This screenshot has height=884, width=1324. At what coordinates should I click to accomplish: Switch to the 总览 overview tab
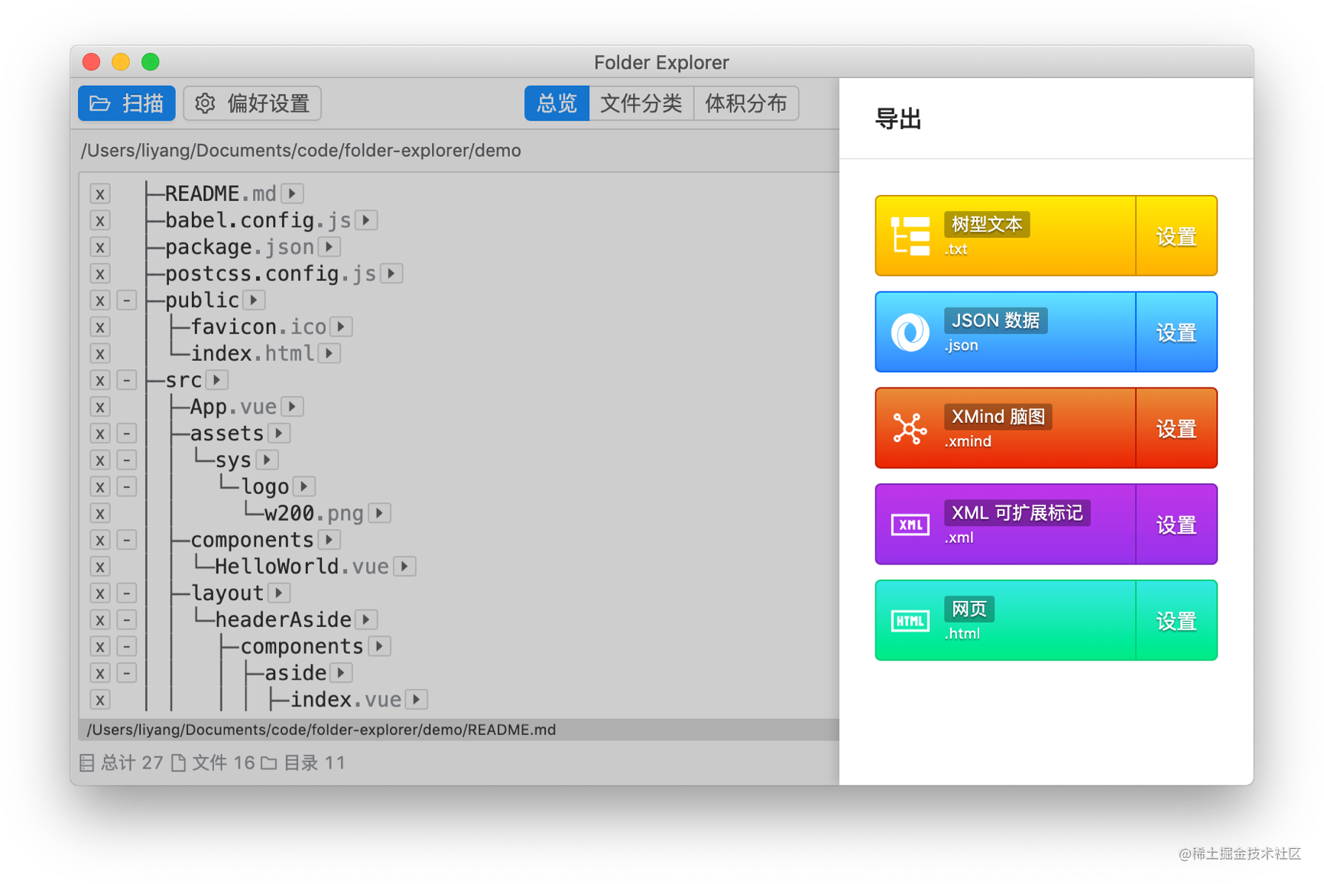click(557, 103)
